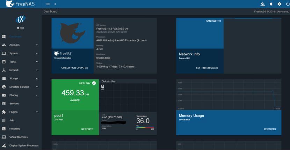
Task: Click the FreeNAS-11.2-RELEASE-U1 version text
Action: point(112,29)
